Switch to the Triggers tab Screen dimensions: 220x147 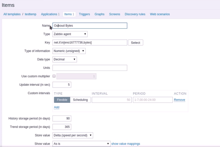84,14
